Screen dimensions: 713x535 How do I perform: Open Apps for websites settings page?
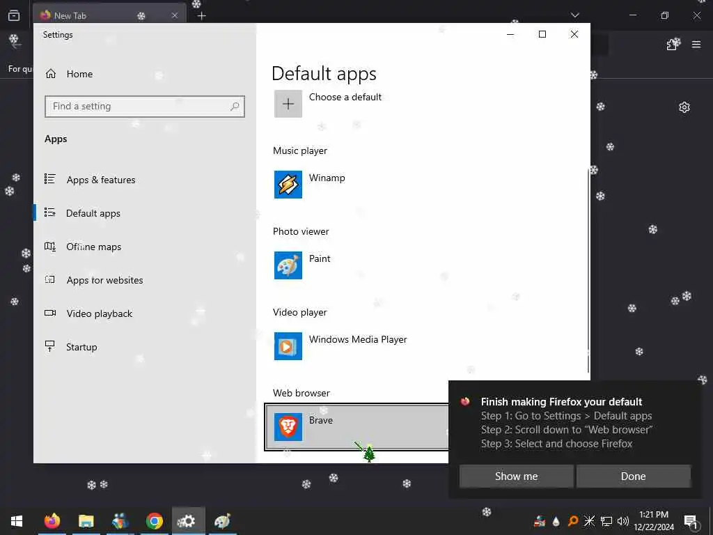[x=104, y=280]
